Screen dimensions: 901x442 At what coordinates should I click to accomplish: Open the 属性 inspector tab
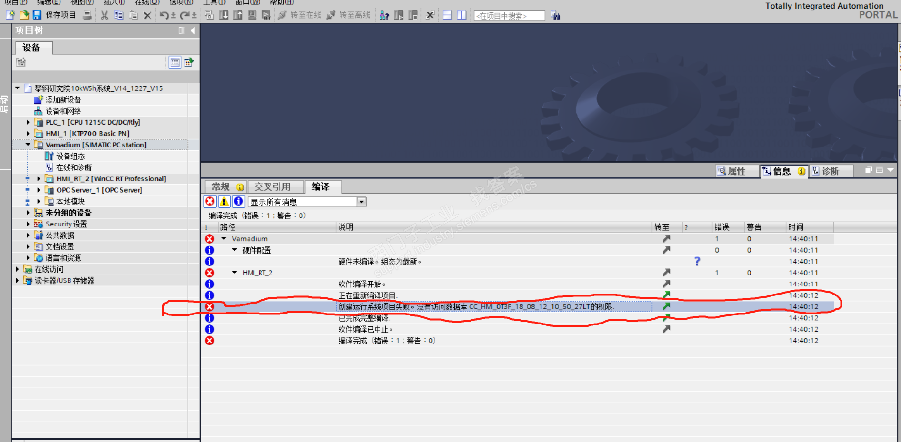737,171
